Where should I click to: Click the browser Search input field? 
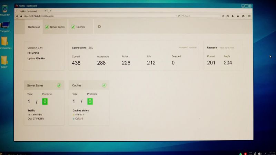(201, 16)
